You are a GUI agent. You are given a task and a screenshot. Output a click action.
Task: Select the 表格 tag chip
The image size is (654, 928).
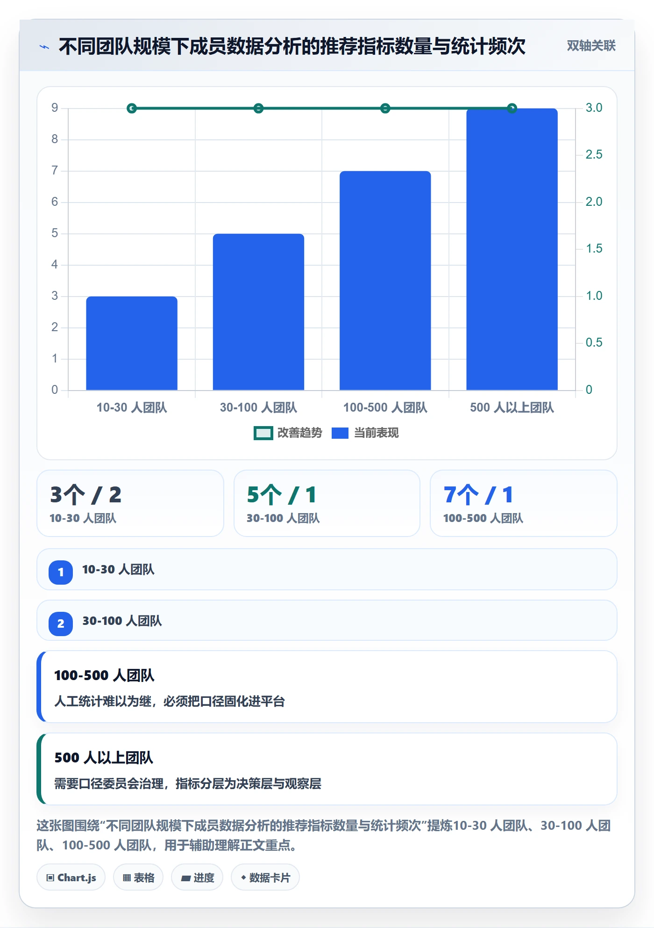click(x=138, y=877)
